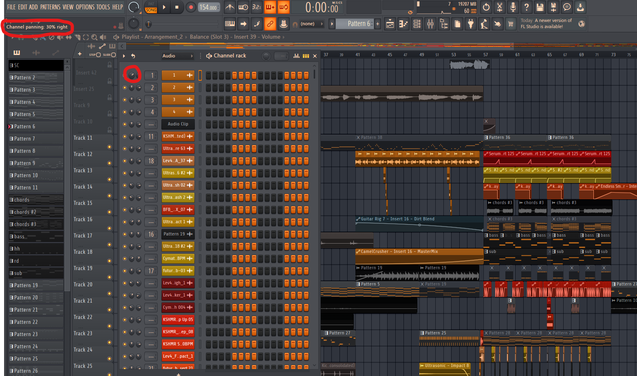Open the Piano roll view

403,24
